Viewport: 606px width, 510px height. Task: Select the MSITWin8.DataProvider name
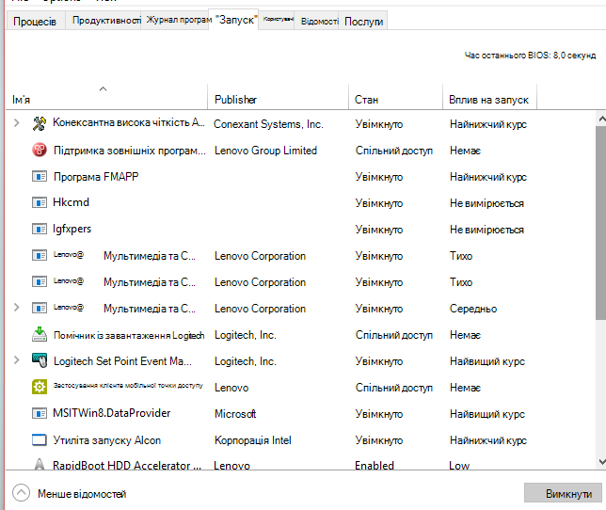pos(112,413)
